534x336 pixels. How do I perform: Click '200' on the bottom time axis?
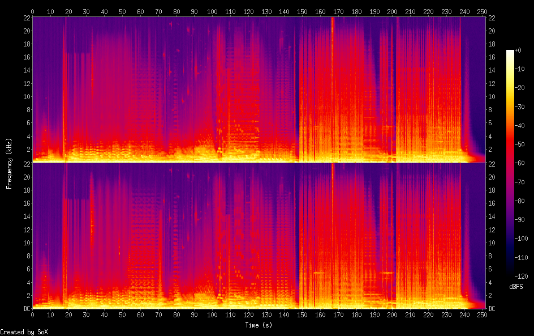392,315
